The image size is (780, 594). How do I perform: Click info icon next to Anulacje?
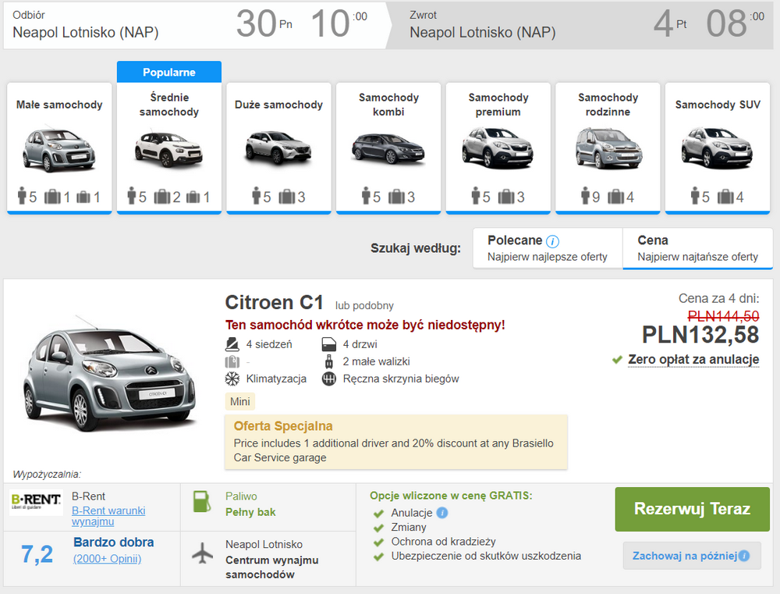442,512
